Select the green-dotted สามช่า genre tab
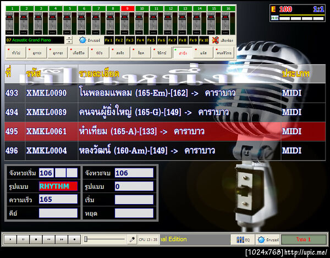Image resolution: width=330 pixels, height=258 pixels. [x=183, y=53]
